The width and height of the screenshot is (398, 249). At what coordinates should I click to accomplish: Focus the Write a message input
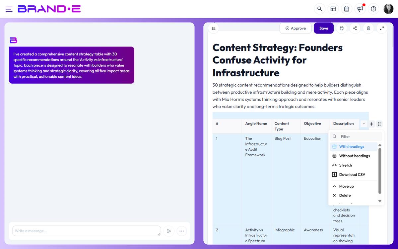[x=87, y=231]
